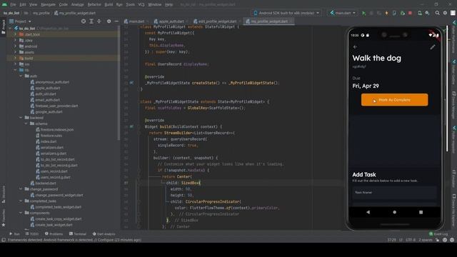The image size is (457, 257).
Task: Stop the running app via red square
Action: (x=410, y=13)
